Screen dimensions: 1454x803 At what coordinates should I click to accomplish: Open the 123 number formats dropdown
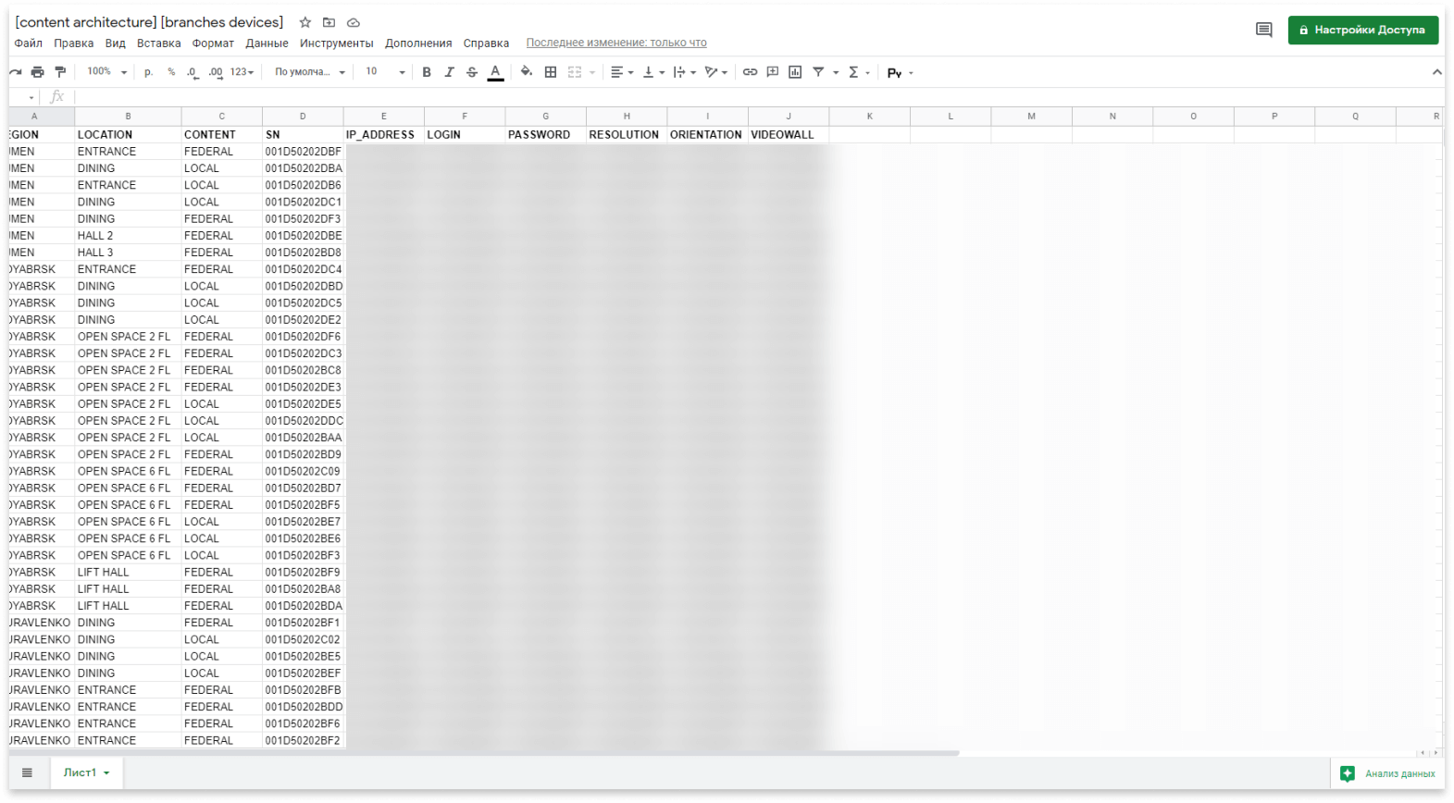242,72
